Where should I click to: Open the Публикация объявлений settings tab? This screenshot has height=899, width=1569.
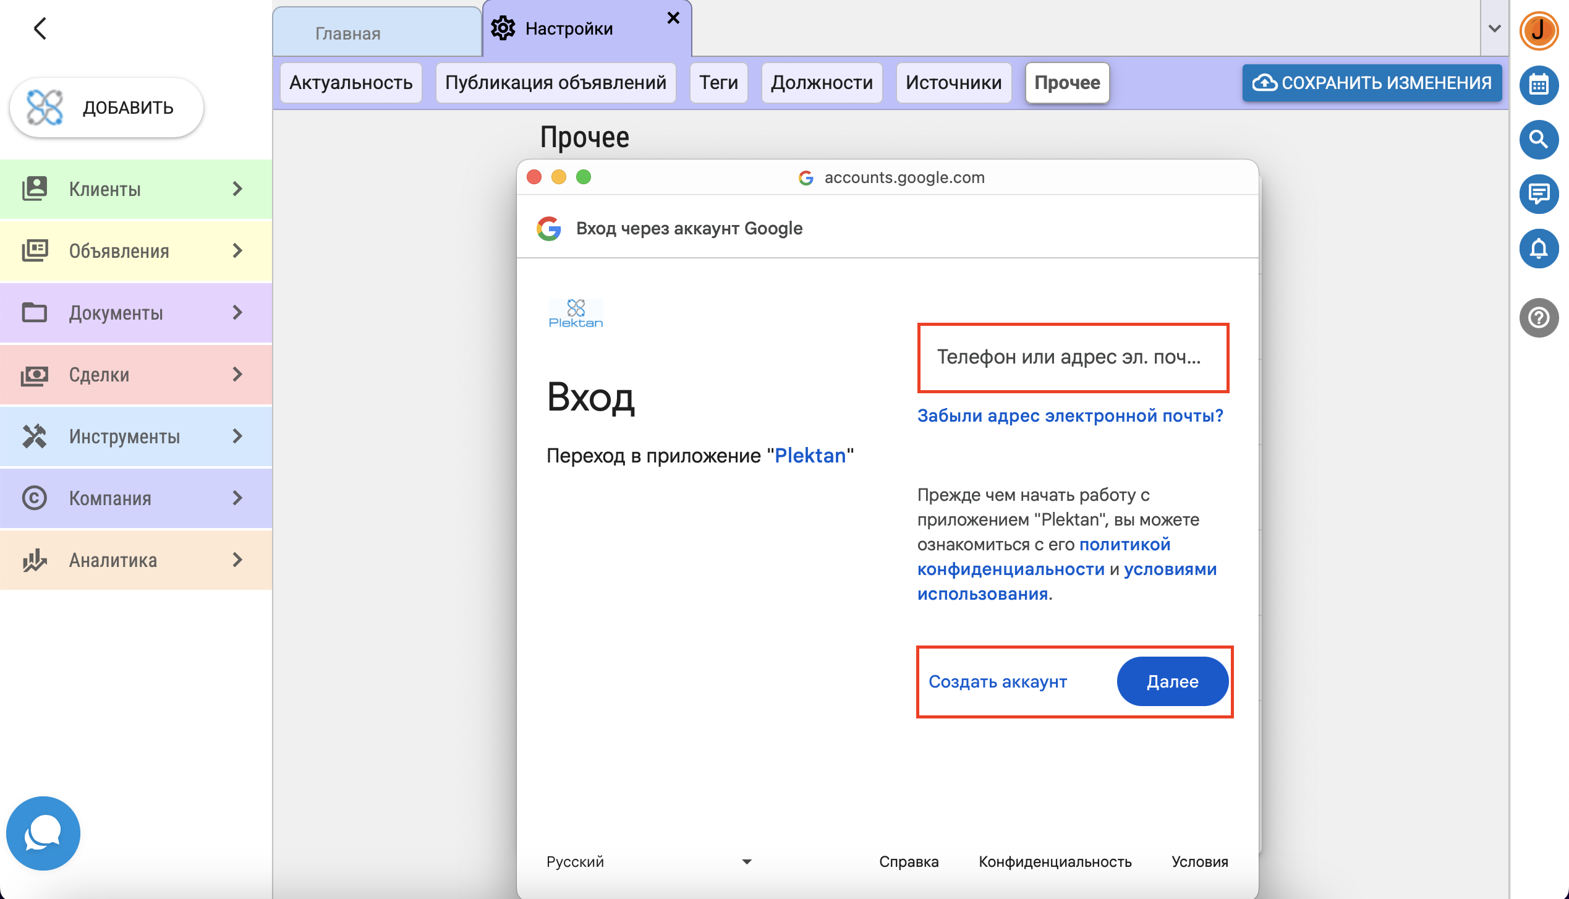point(555,82)
